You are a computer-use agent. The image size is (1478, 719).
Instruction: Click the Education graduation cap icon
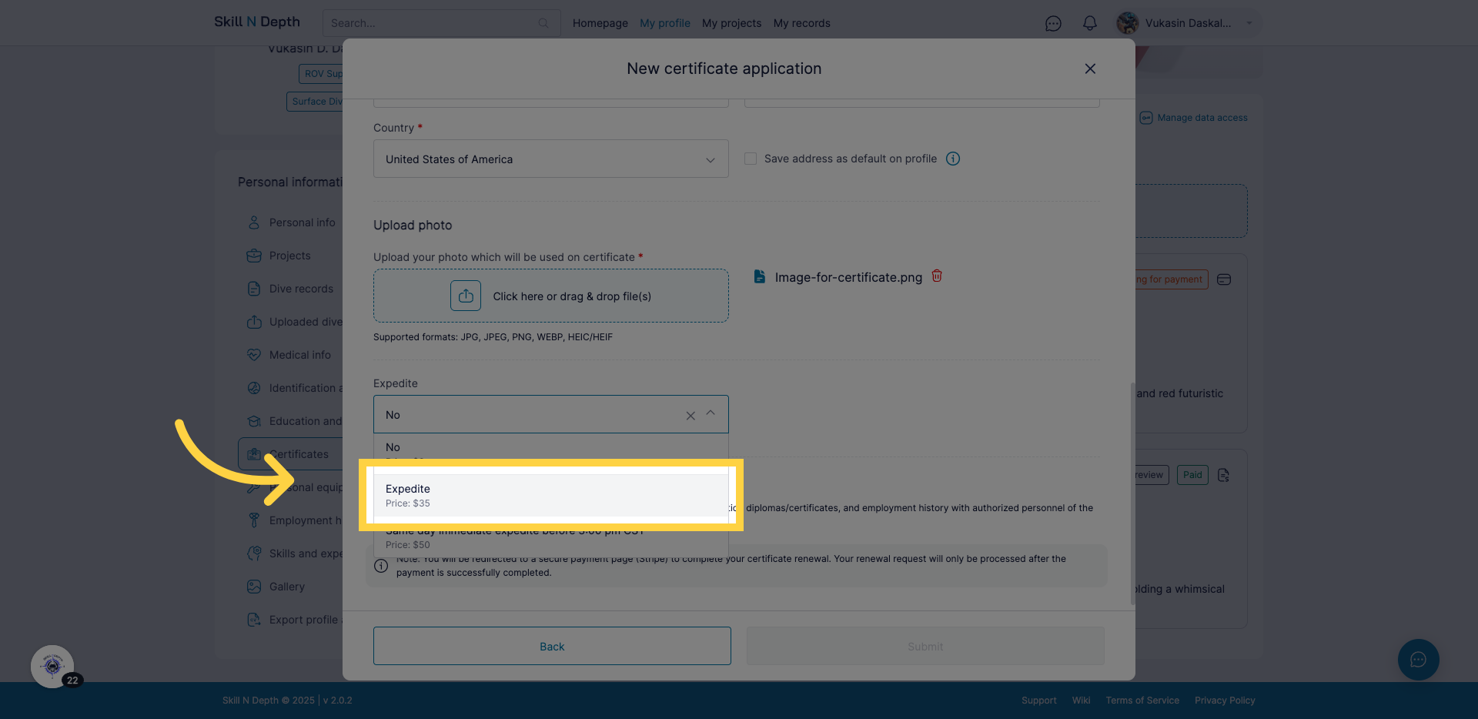click(254, 421)
